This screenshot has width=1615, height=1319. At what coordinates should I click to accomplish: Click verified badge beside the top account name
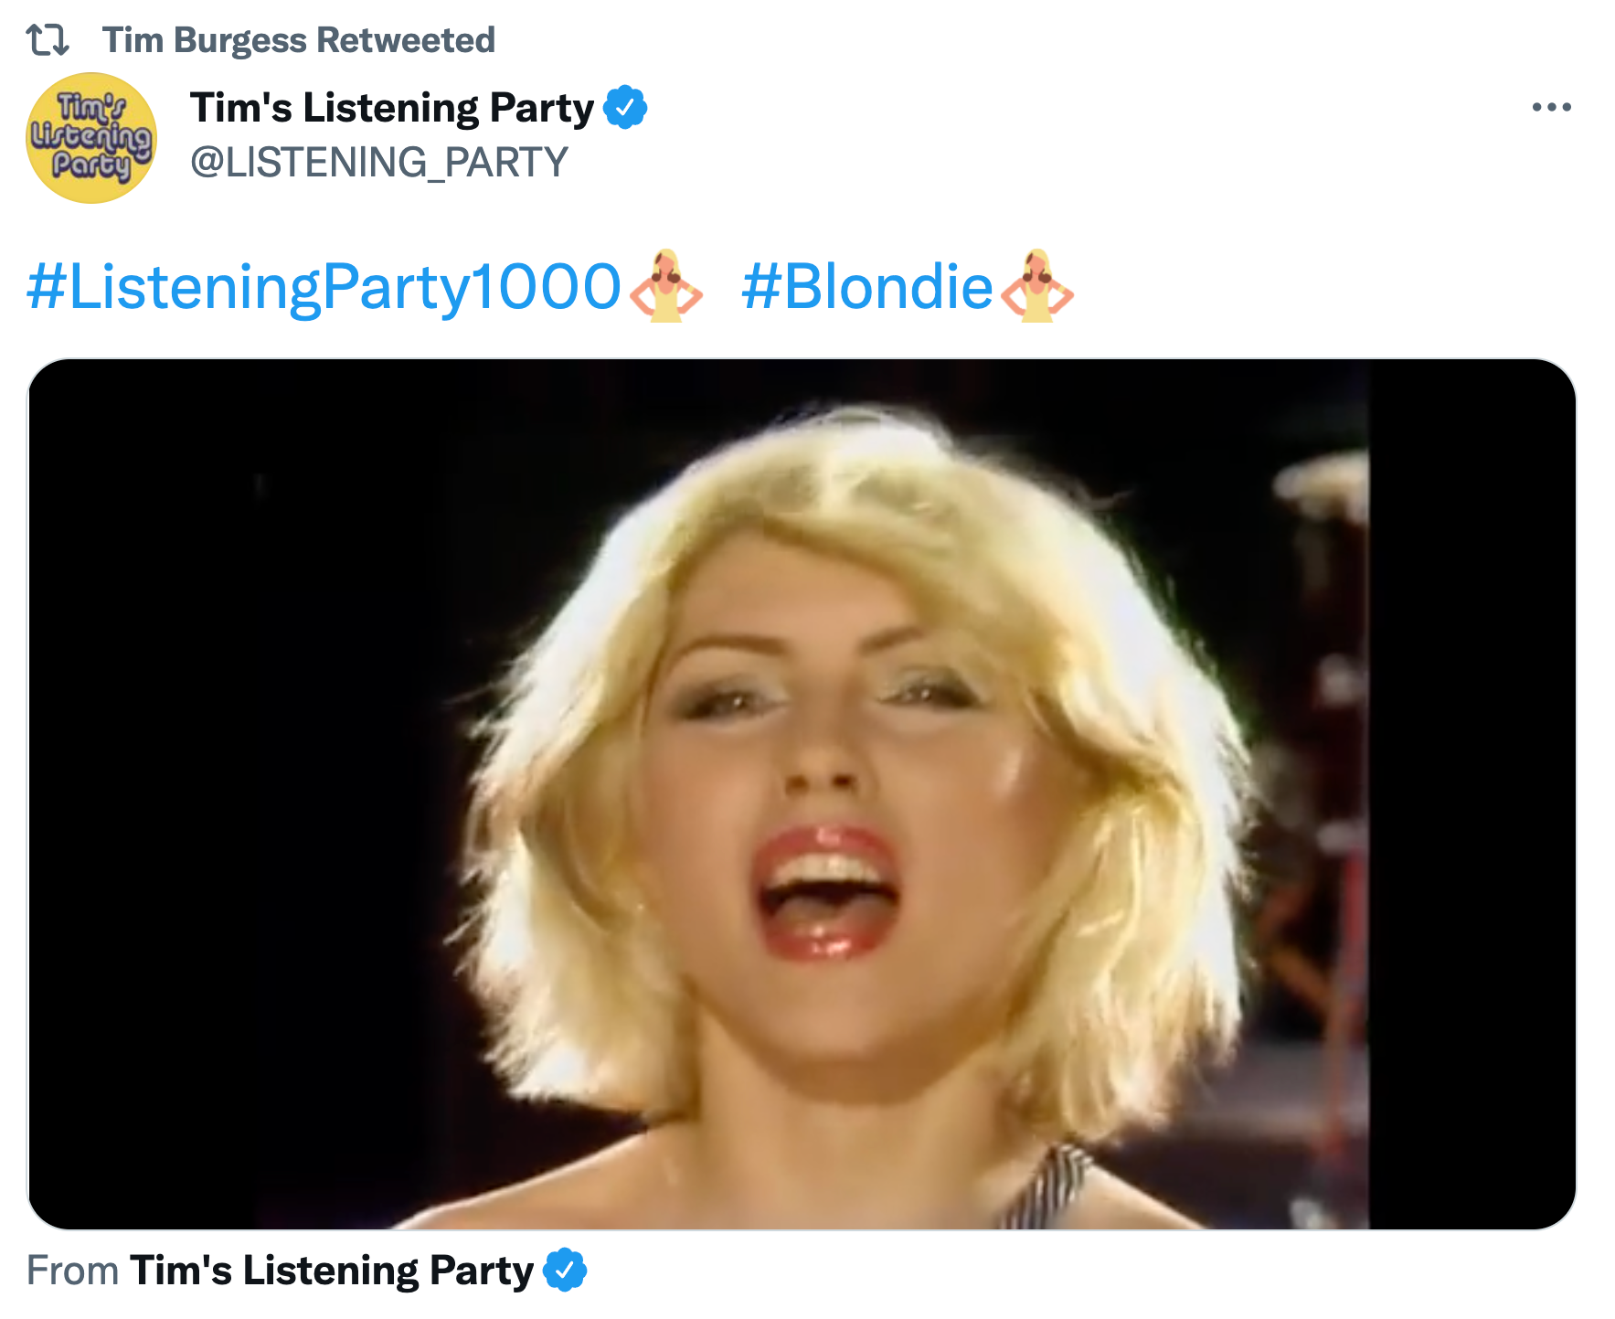click(x=625, y=107)
